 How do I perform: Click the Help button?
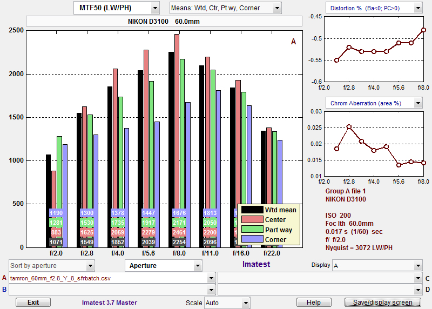(x=314, y=303)
